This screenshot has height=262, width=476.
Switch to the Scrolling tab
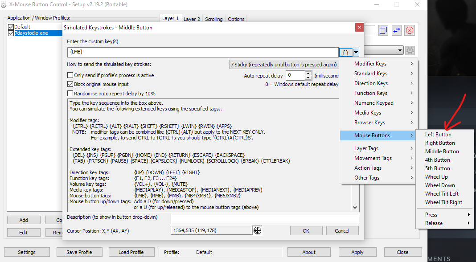point(214,19)
